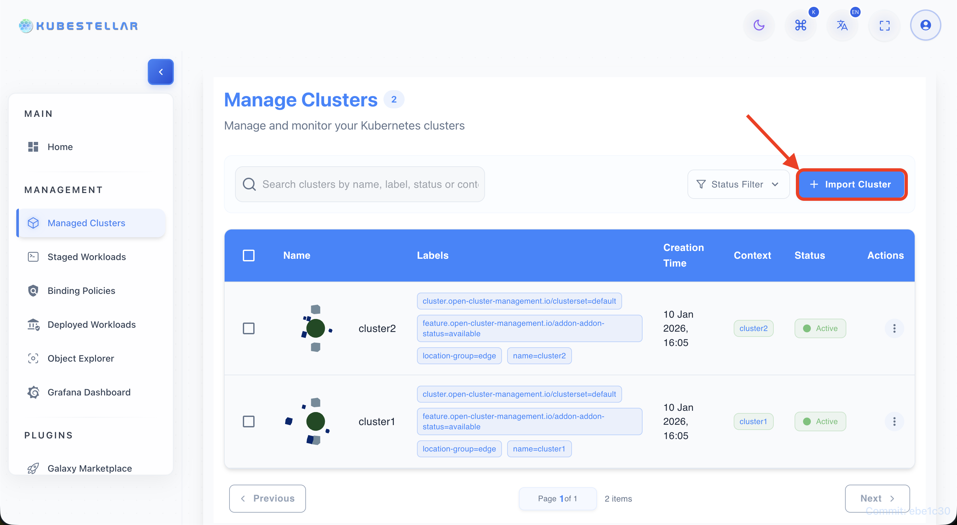Collapse the sidebar with the chevron button
Screen dimensions: 957x525
(160, 72)
